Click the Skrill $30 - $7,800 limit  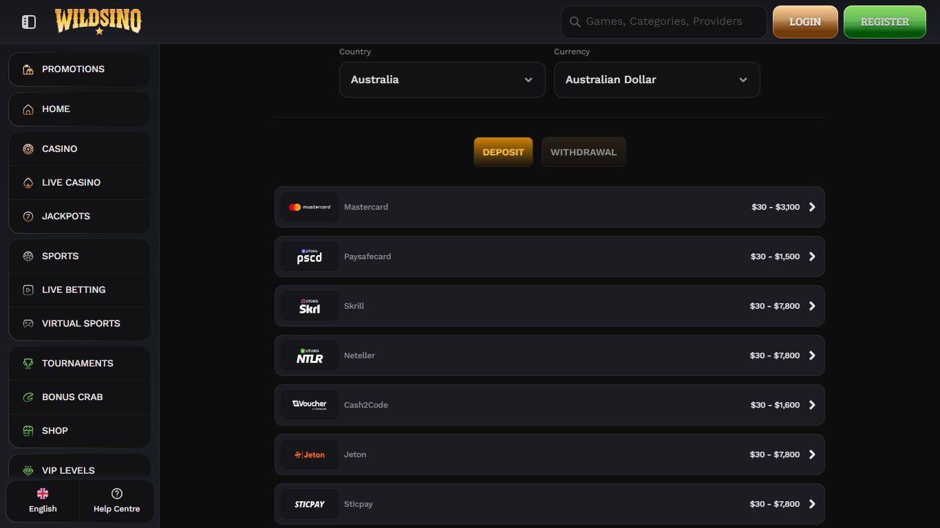775,306
